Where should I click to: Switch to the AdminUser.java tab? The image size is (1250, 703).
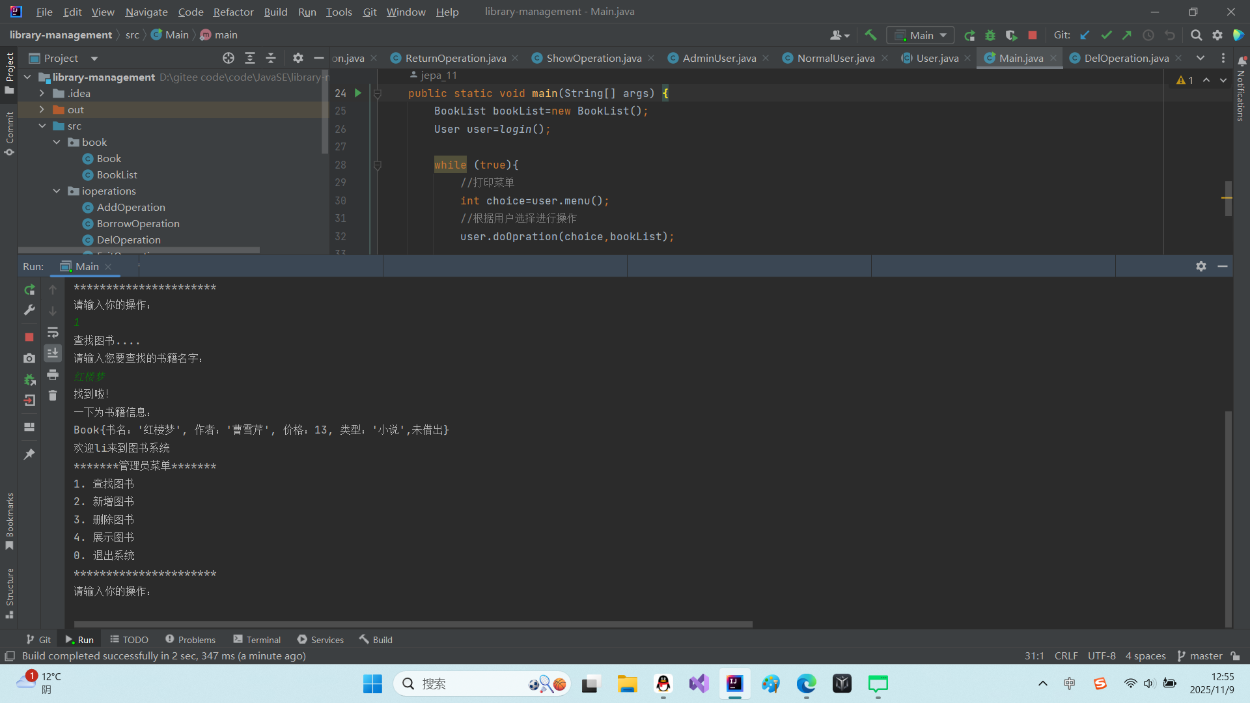[719, 58]
